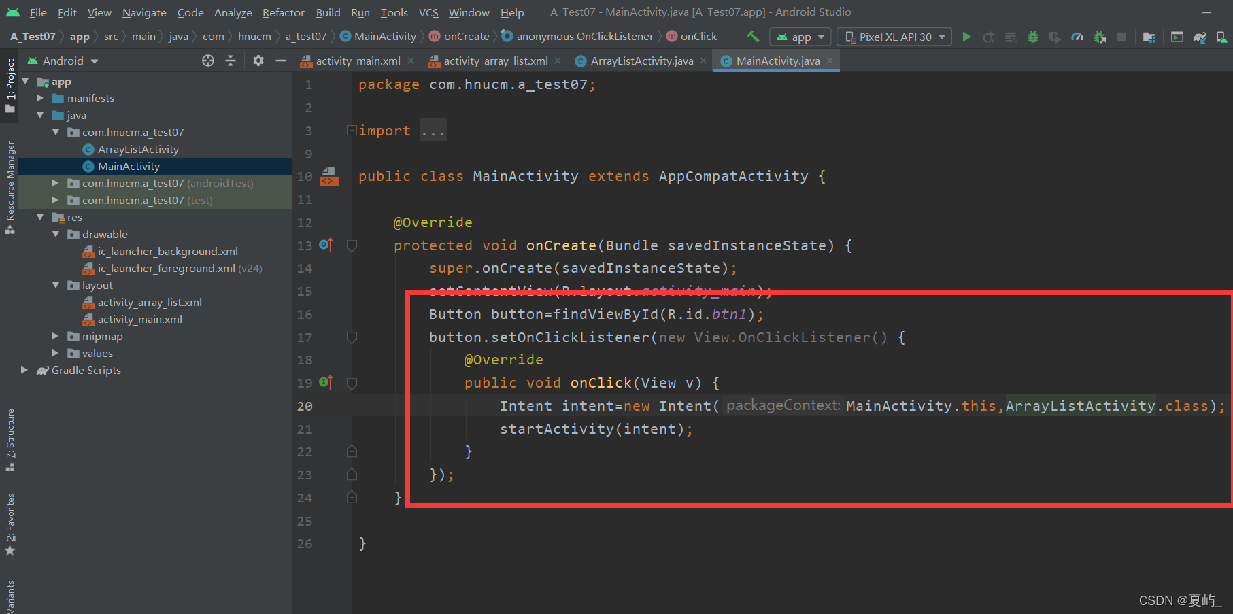Click the Android Studio logo icon
Viewport: 1233px width, 614px height.
click(13, 12)
